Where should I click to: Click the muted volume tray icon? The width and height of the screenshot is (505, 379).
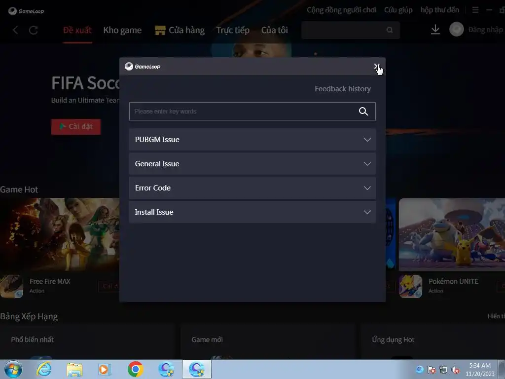coord(455,370)
